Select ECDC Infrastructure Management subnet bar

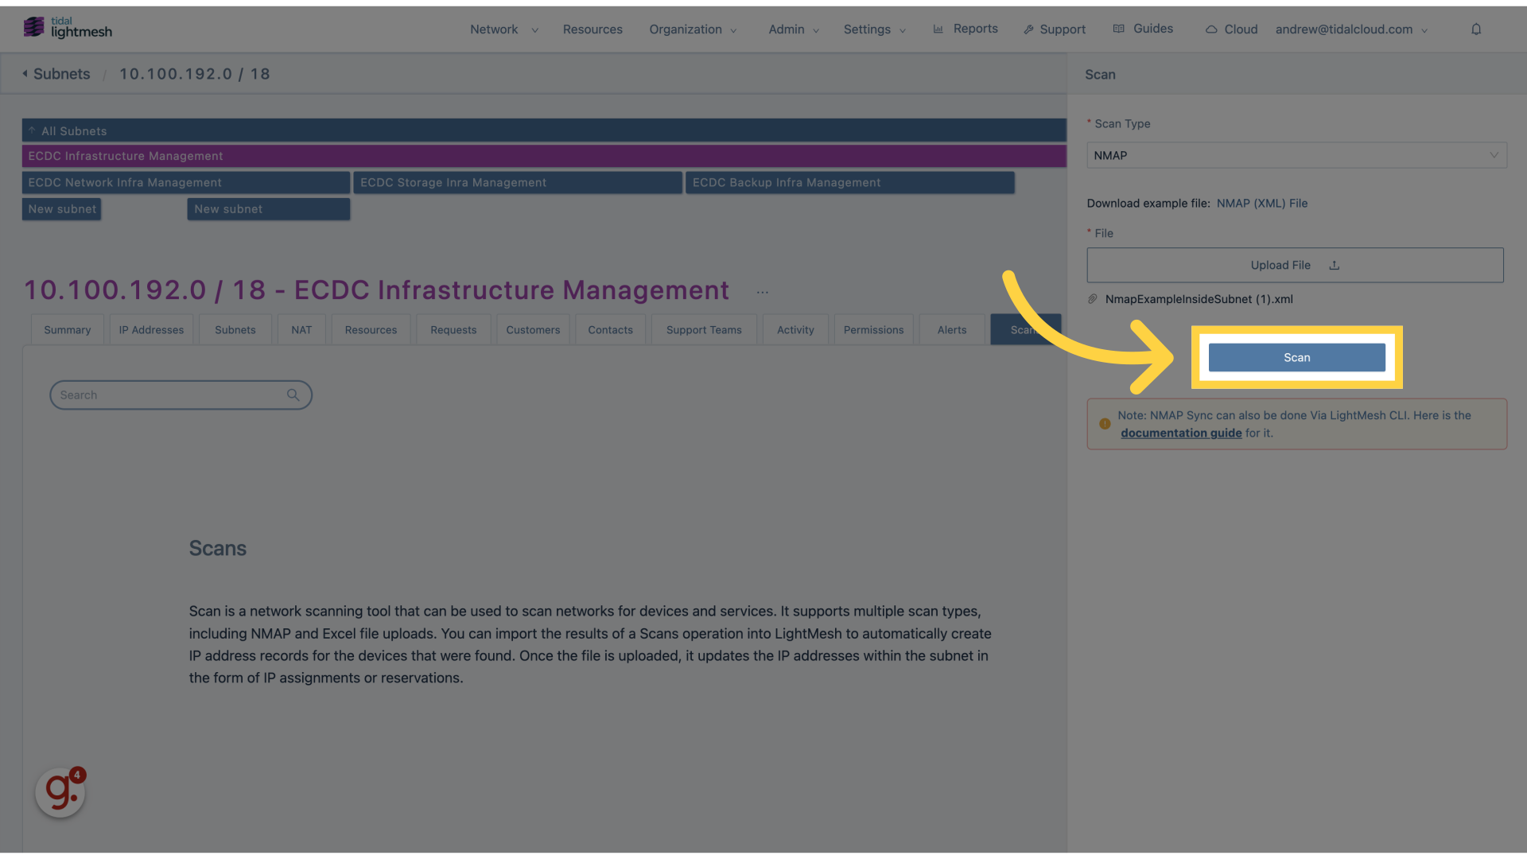[x=544, y=156]
